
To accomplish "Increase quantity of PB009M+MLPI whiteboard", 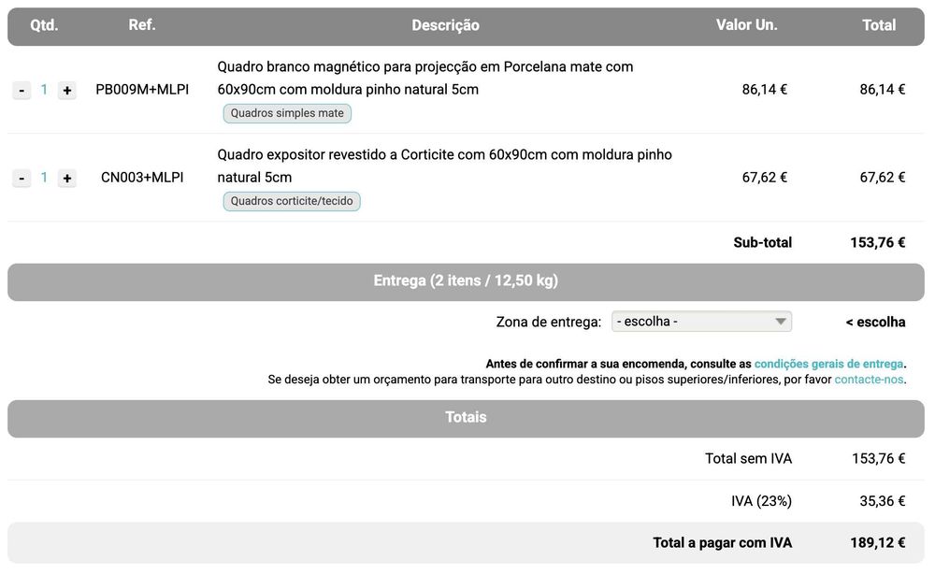I will coord(66,90).
